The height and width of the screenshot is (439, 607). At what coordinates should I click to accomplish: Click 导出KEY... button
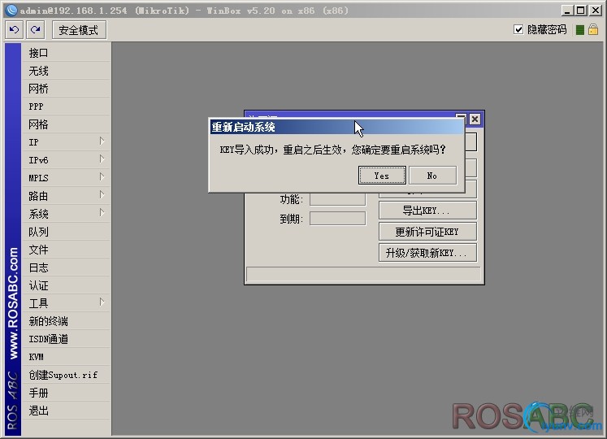[x=427, y=211]
